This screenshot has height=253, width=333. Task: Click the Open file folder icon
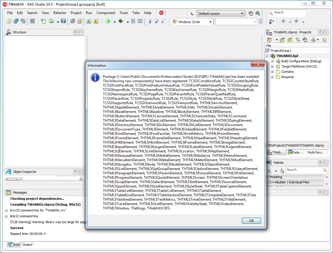[x=51, y=21]
